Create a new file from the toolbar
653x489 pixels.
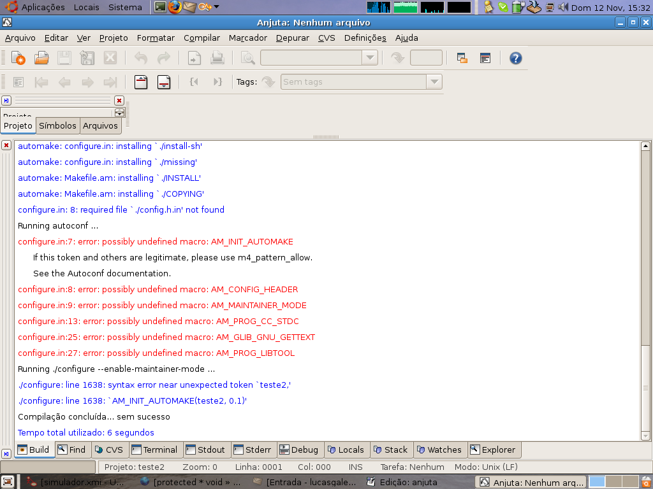[18, 58]
